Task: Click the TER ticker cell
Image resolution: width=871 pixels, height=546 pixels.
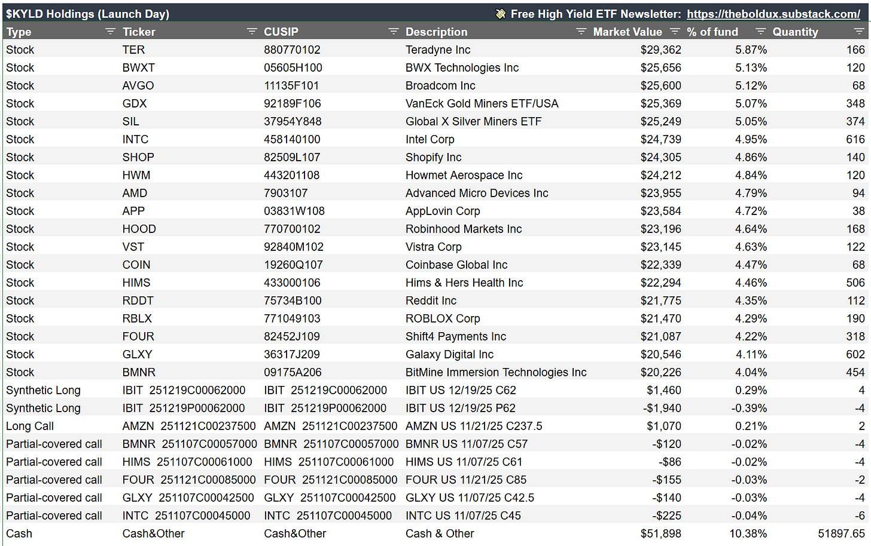Action: click(133, 50)
